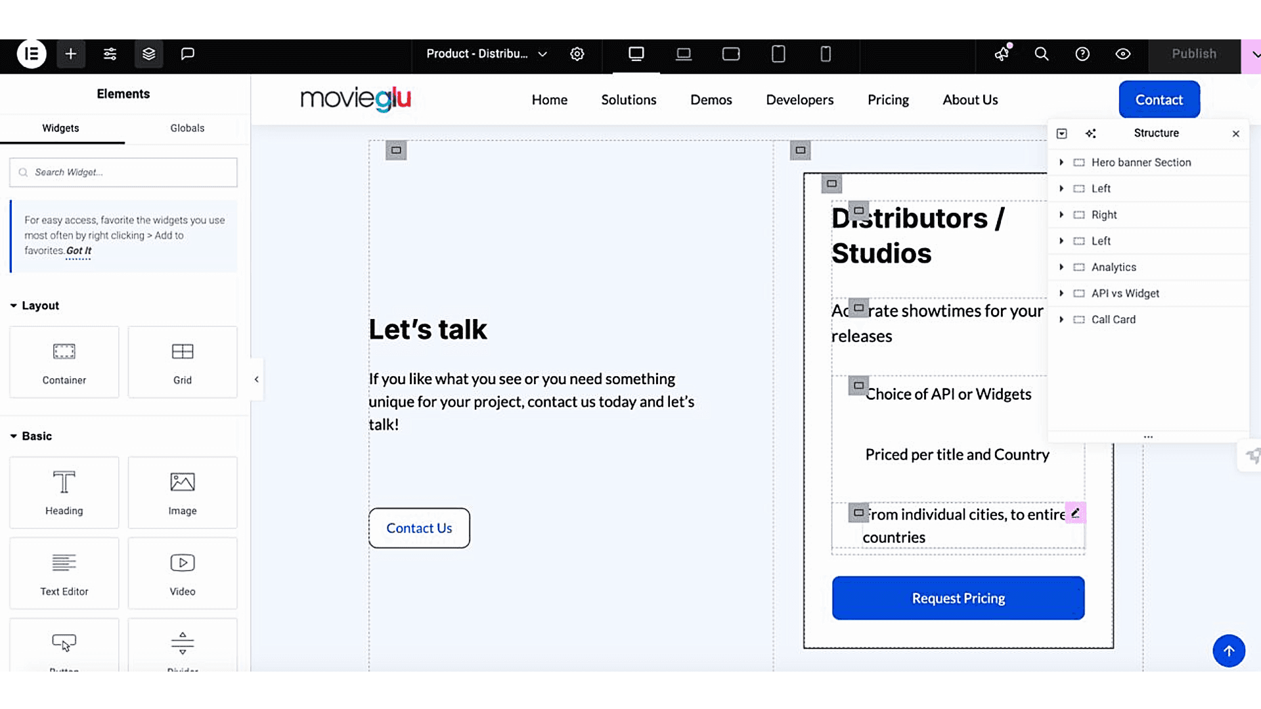Click the Request Pricing button
The height and width of the screenshot is (709, 1261).
[958, 598]
